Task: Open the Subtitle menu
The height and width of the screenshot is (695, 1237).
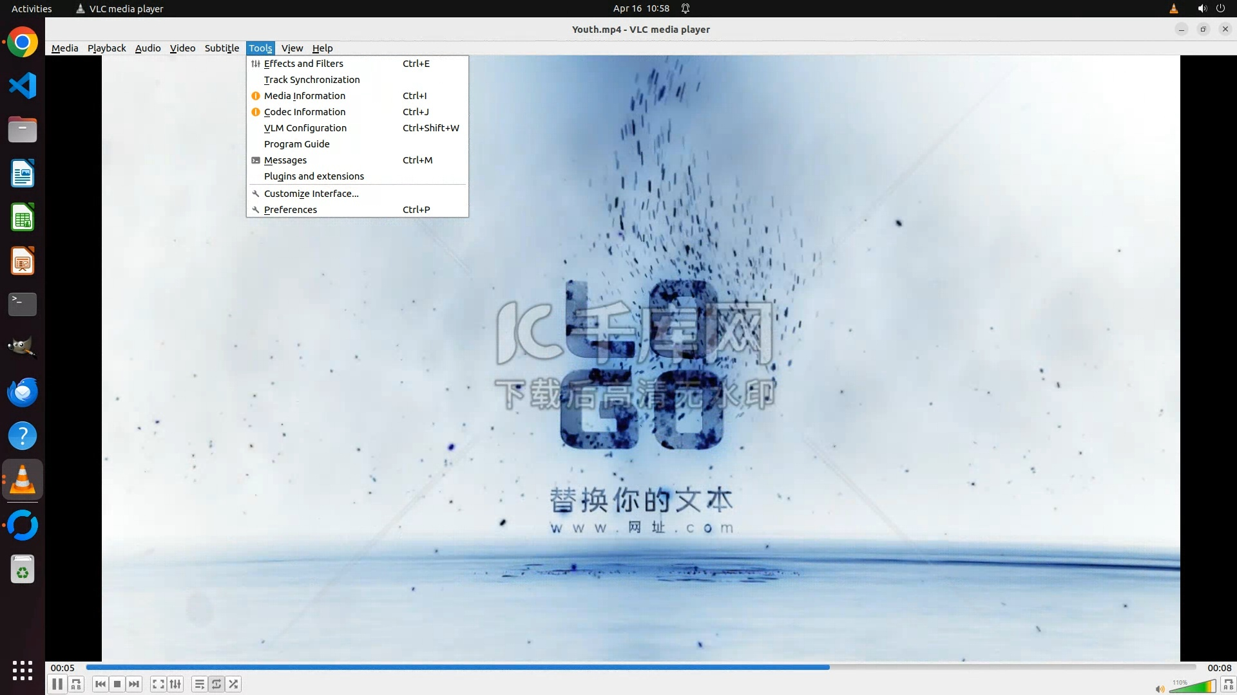Action: click(x=222, y=48)
